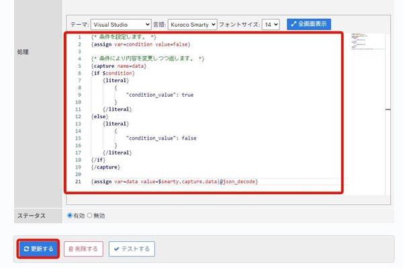Click the editor vertical scrollbar marker
The image size is (403, 268).
click(x=388, y=109)
